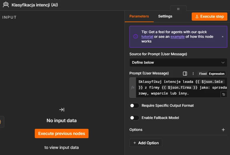This screenshot has width=230, height=155.
Task: Open the example link in the tip
Action: (177, 37)
